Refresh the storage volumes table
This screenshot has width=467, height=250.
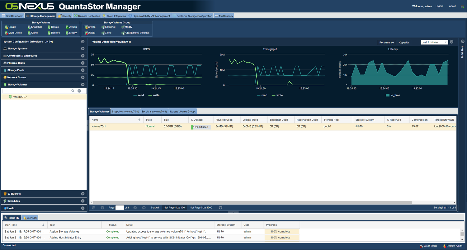tap(220, 207)
